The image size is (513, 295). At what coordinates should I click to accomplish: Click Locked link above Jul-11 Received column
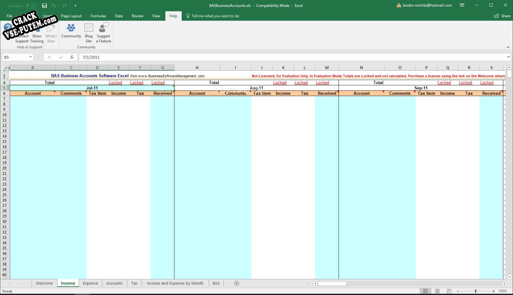158,83
